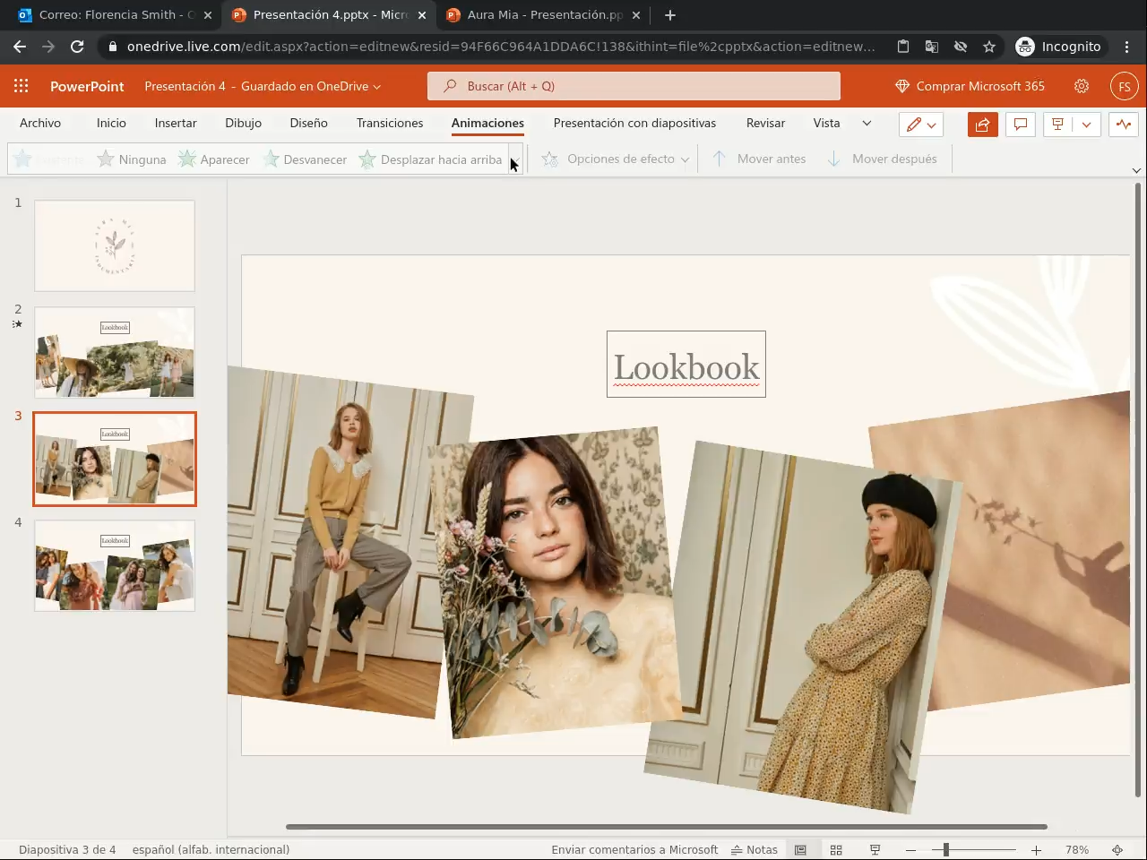Click Enviar comentarios a Microsoft
The image size is (1147, 860).
pos(634,849)
